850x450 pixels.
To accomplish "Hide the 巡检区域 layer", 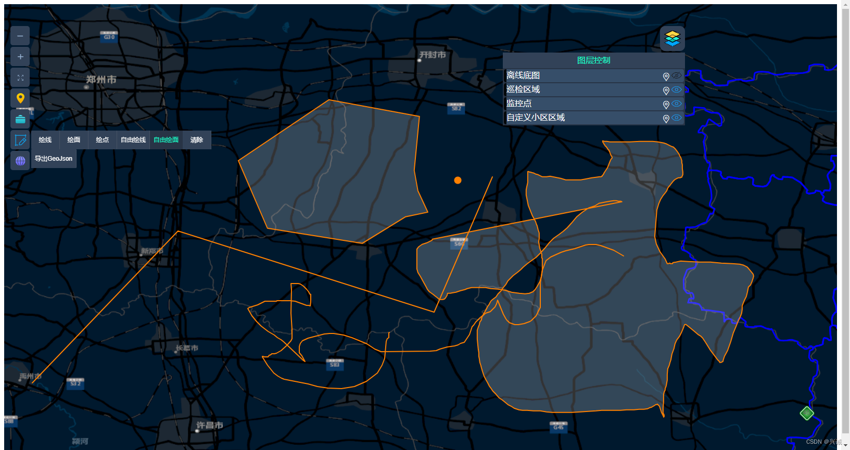I will [676, 89].
